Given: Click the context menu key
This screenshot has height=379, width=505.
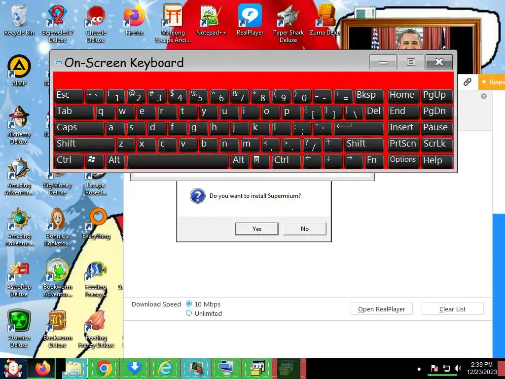Looking at the screenshot, I should [x=260, y=160].
